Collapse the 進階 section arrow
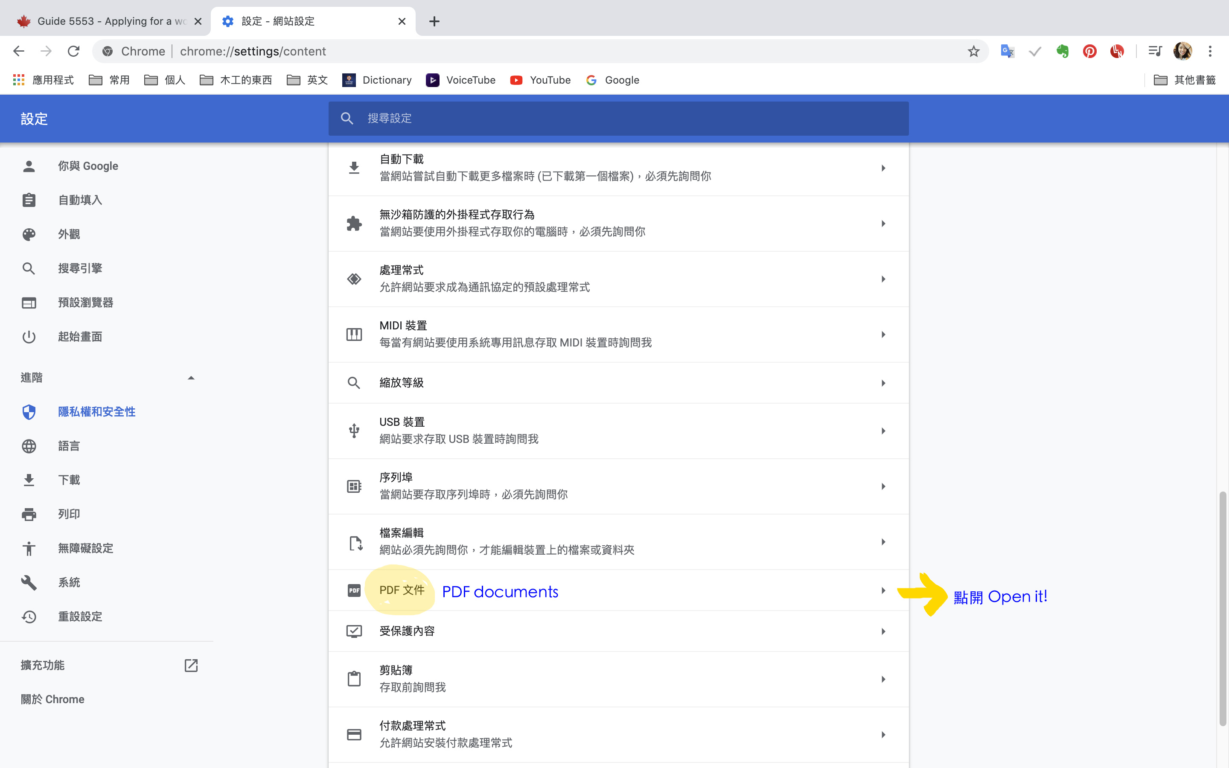The height and width of the screenshot is (768, 1229). (x=191, y=378)
